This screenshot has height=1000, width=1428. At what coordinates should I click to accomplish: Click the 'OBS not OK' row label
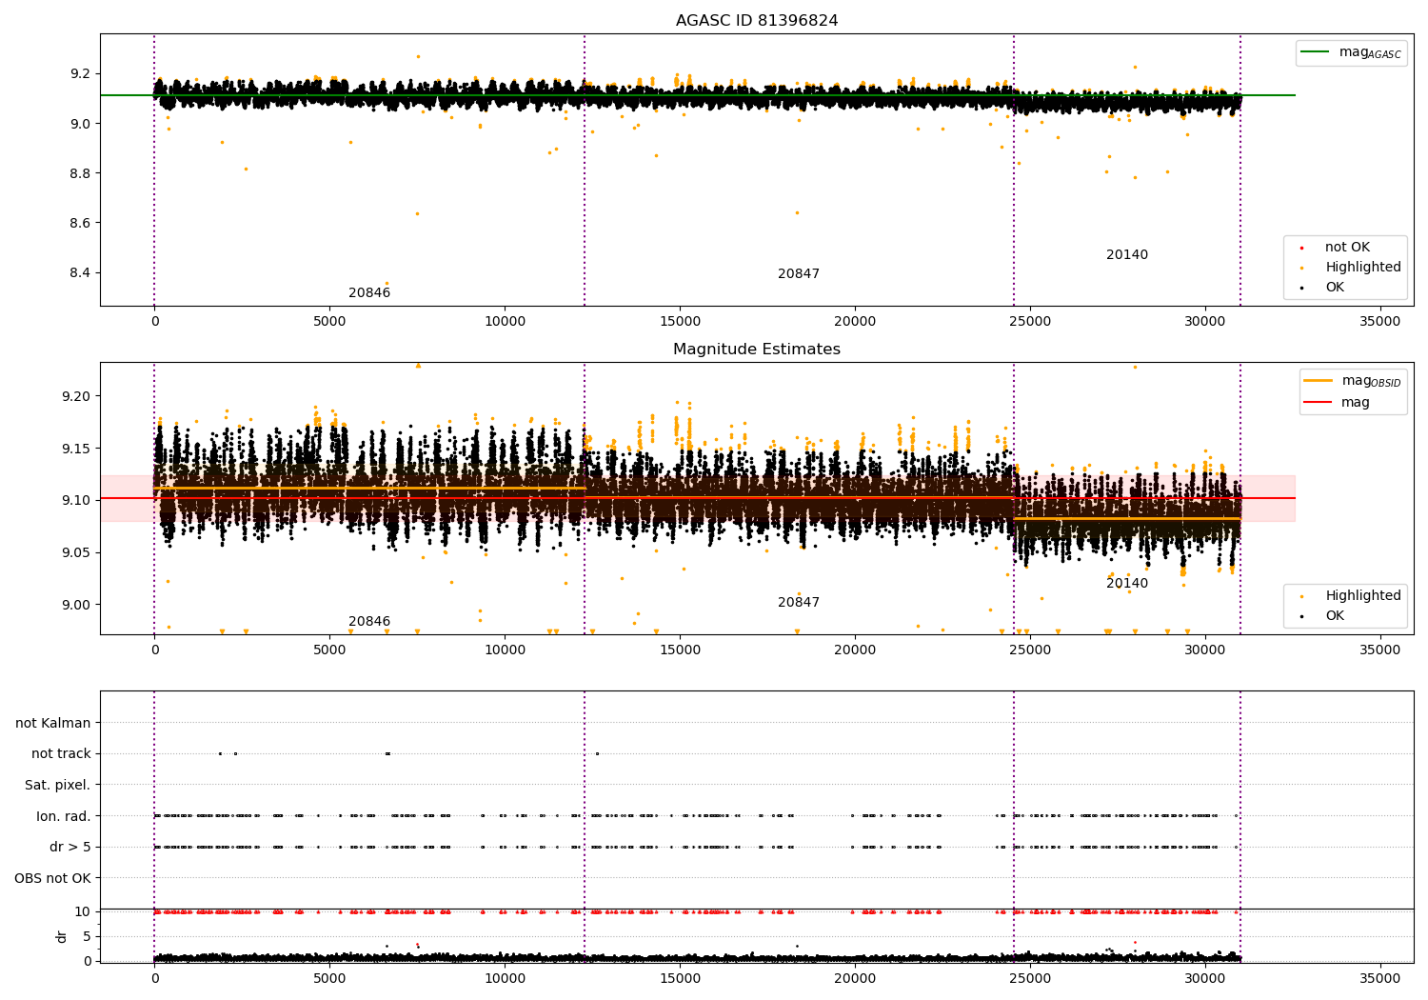52,878
